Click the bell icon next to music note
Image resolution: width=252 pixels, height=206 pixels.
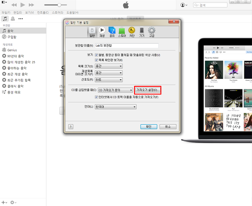tap(13, 19)
